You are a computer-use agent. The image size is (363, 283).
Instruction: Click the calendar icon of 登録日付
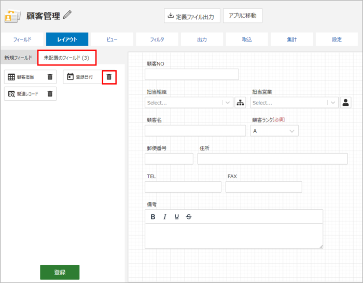70,76
